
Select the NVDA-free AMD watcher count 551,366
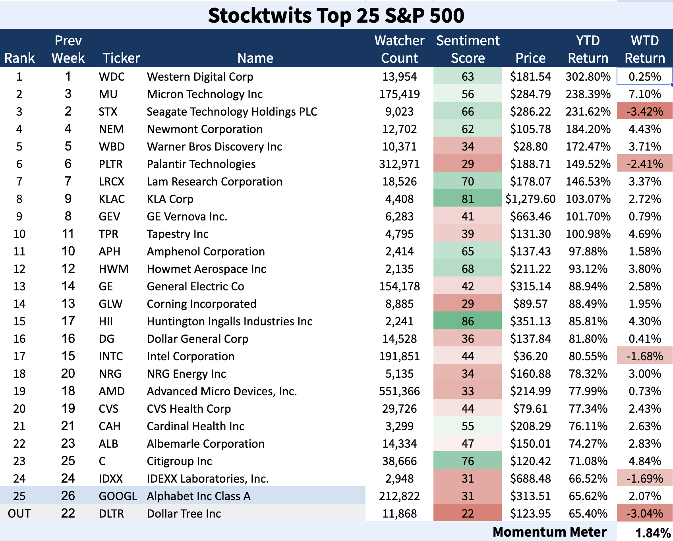[399, 391]
